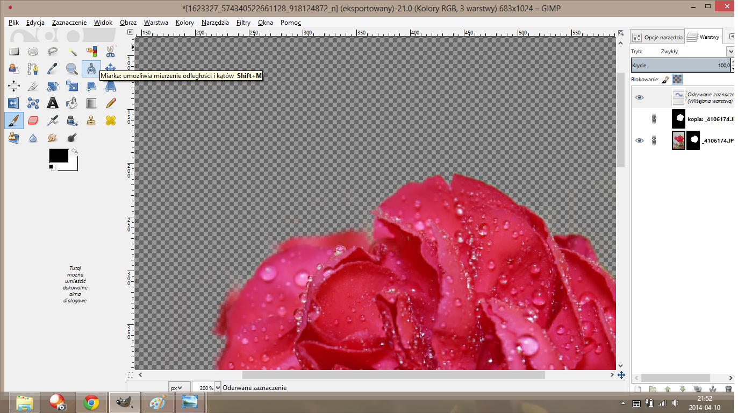This screenshot has height=418, width=738.
Task: Click the Krycie opacity slider
Action: (680, 65)
